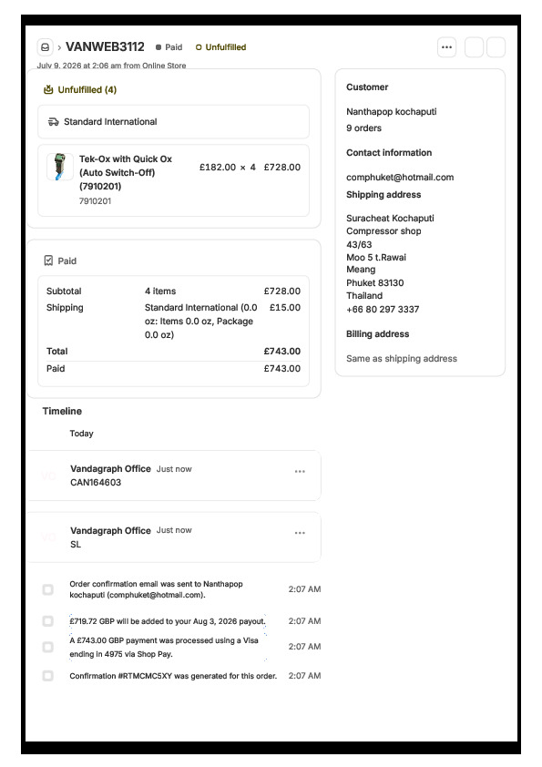This screenshot has width=542, height=767.
Task: Click breadcrumb chevron before VANWEB3112
Action: (59, 47)
